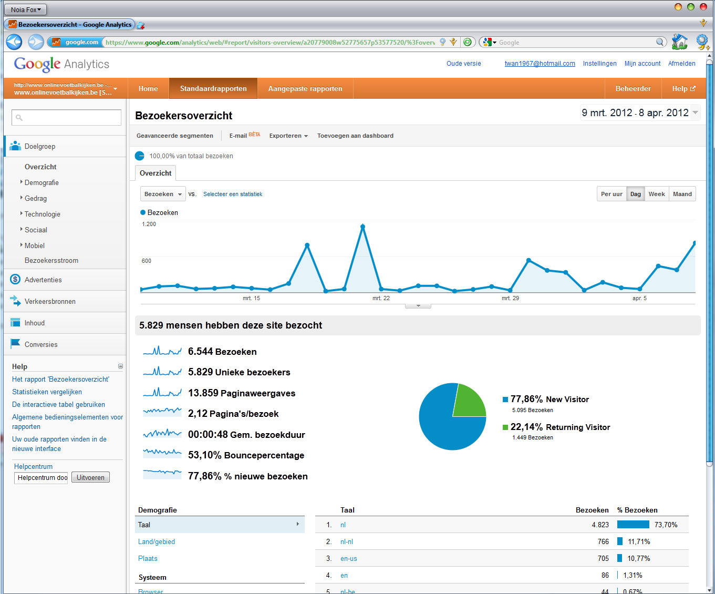Click the analytics favicon in the tab
Viewport: 715px width, 594px height.
tap(12, 24)
